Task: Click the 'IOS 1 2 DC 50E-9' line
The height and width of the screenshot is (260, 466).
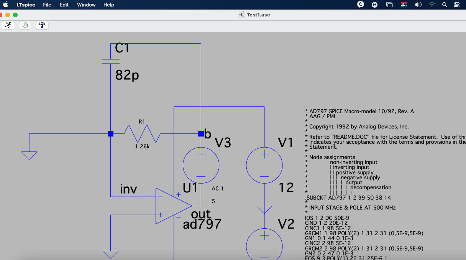Action: [x=327, y=218]
